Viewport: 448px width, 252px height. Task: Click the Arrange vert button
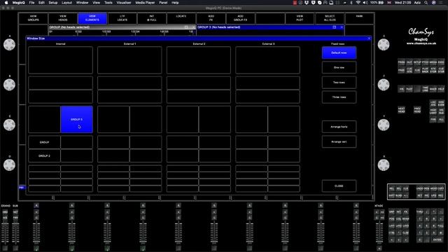(339, 141)
